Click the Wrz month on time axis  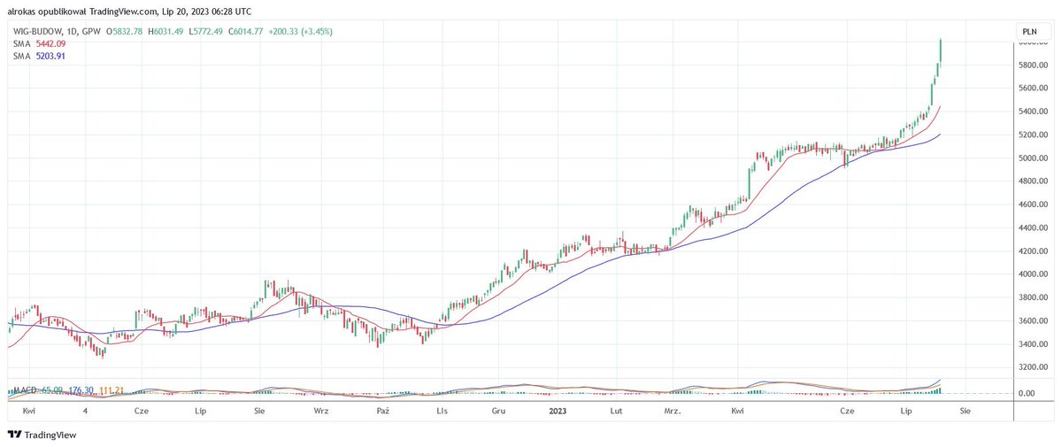[321, 412]
